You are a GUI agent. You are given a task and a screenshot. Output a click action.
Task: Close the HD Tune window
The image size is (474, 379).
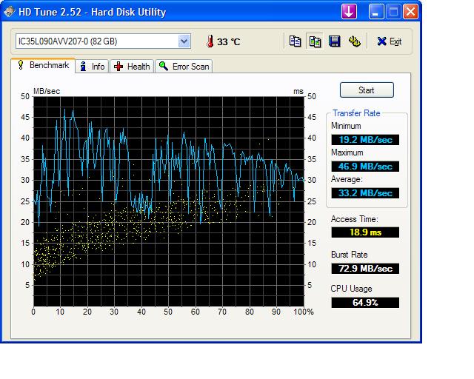[410, 12]
